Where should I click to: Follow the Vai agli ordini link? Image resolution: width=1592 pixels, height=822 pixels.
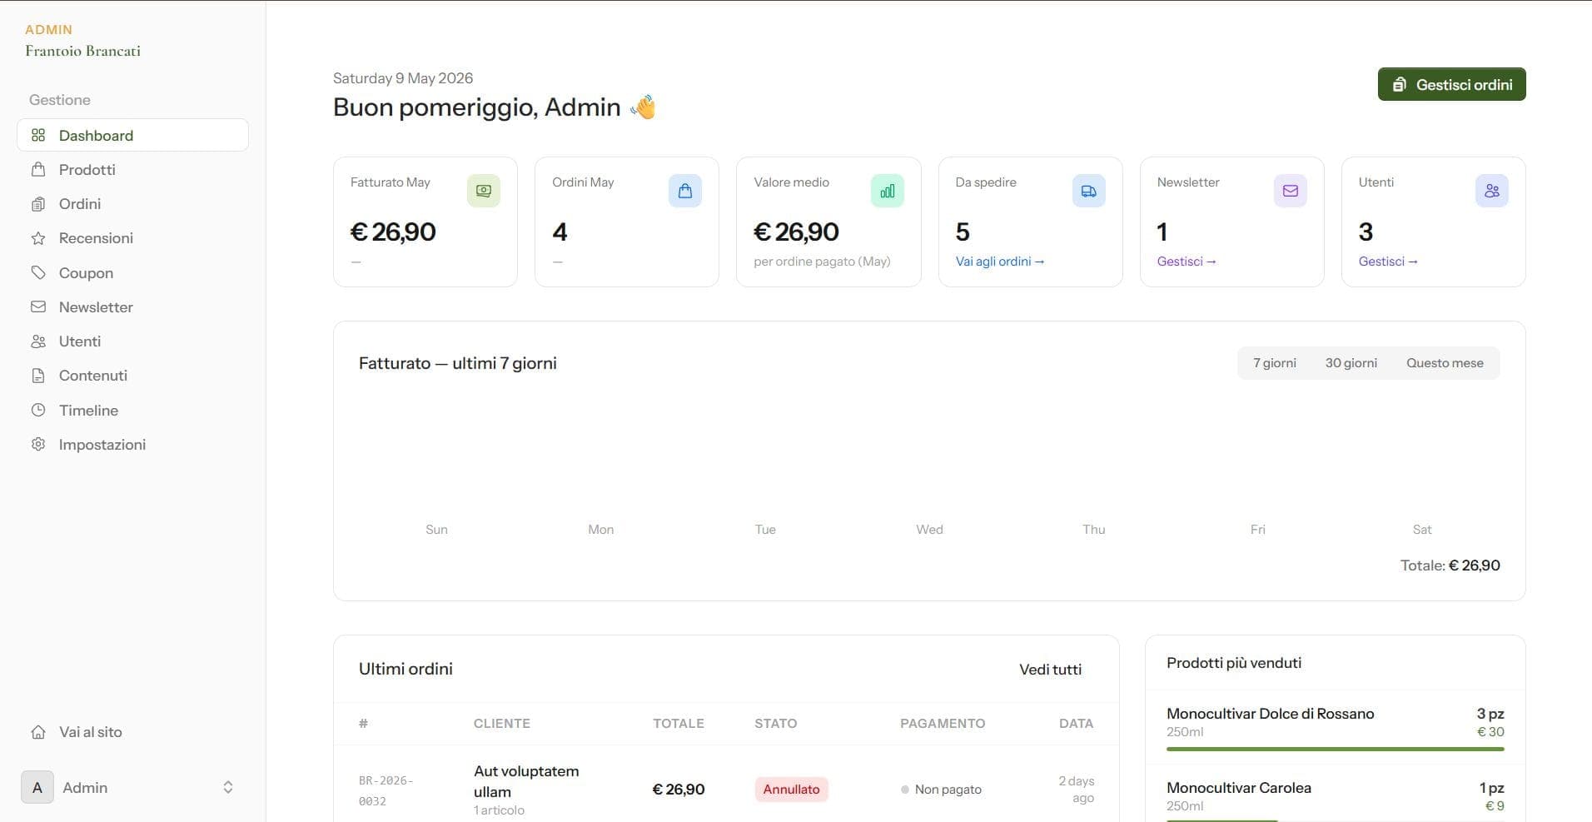(999, 262)
